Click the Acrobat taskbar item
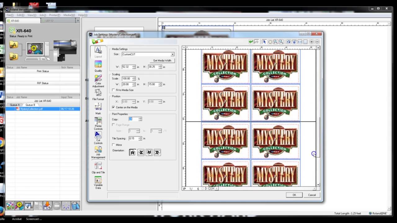397x223 pixels. [17, 219]
